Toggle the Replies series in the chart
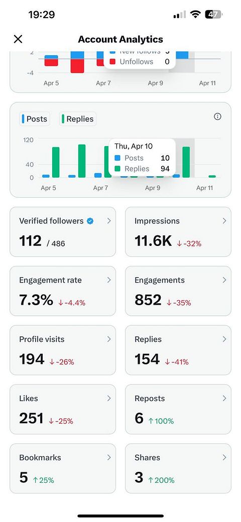 point(78,119)
